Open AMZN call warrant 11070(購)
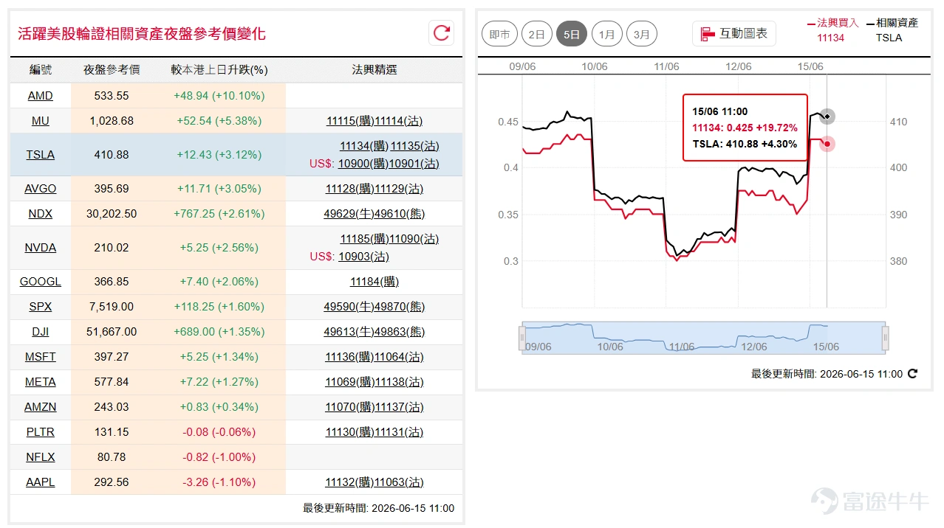 pos(350,407)
